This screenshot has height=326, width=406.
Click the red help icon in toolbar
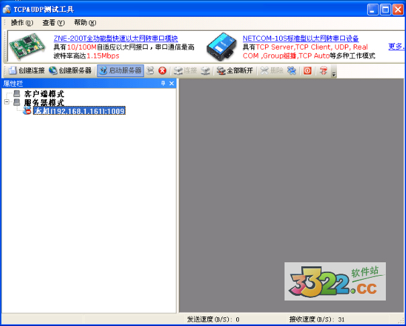coord(323,70)
